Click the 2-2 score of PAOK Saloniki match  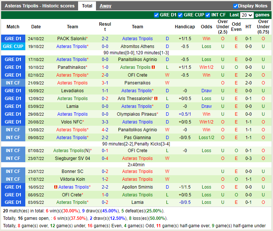click(x=105, y=39)
